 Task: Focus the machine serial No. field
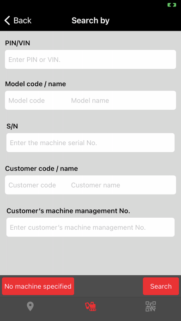90,143
